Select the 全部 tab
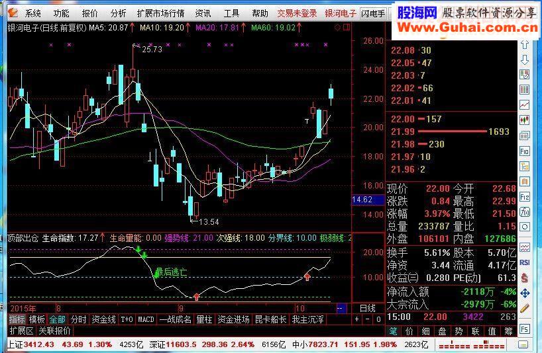Viewport: 542px width, 353px height. click(x=57, y=319)
